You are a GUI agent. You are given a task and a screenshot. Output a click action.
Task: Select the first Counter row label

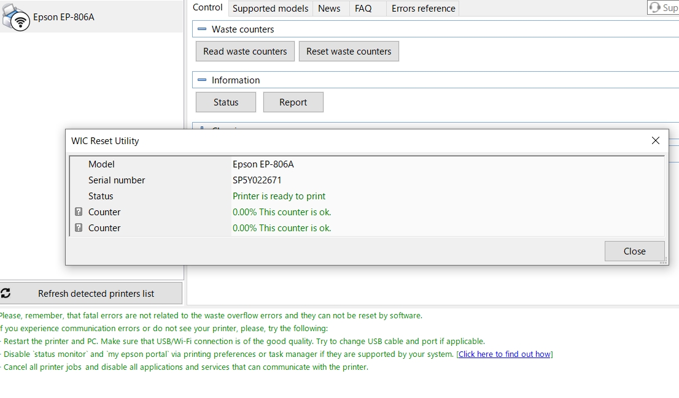click(104, 212)
